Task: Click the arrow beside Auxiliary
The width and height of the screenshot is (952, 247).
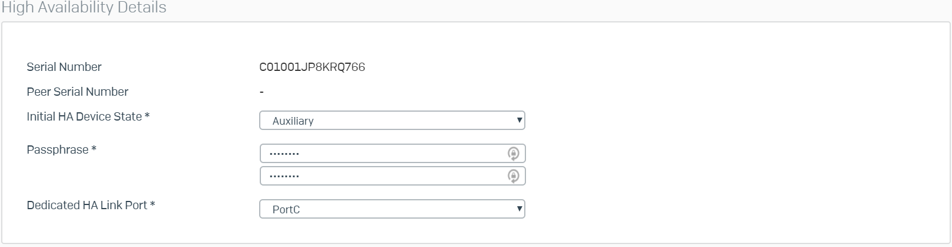Action: (x=519, y=120)
